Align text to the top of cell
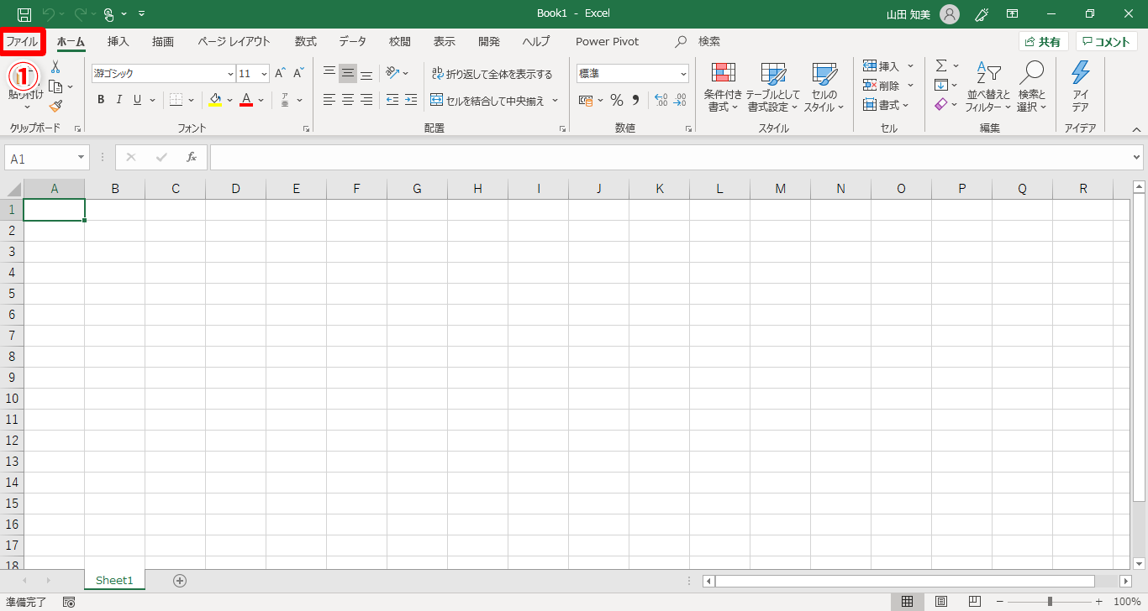 (x=329, y=73)
